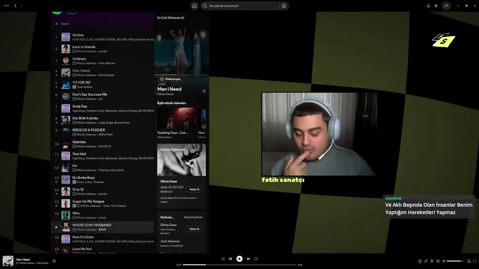Open artist link 'Billie Eilish'

click(x=106, y=134)
